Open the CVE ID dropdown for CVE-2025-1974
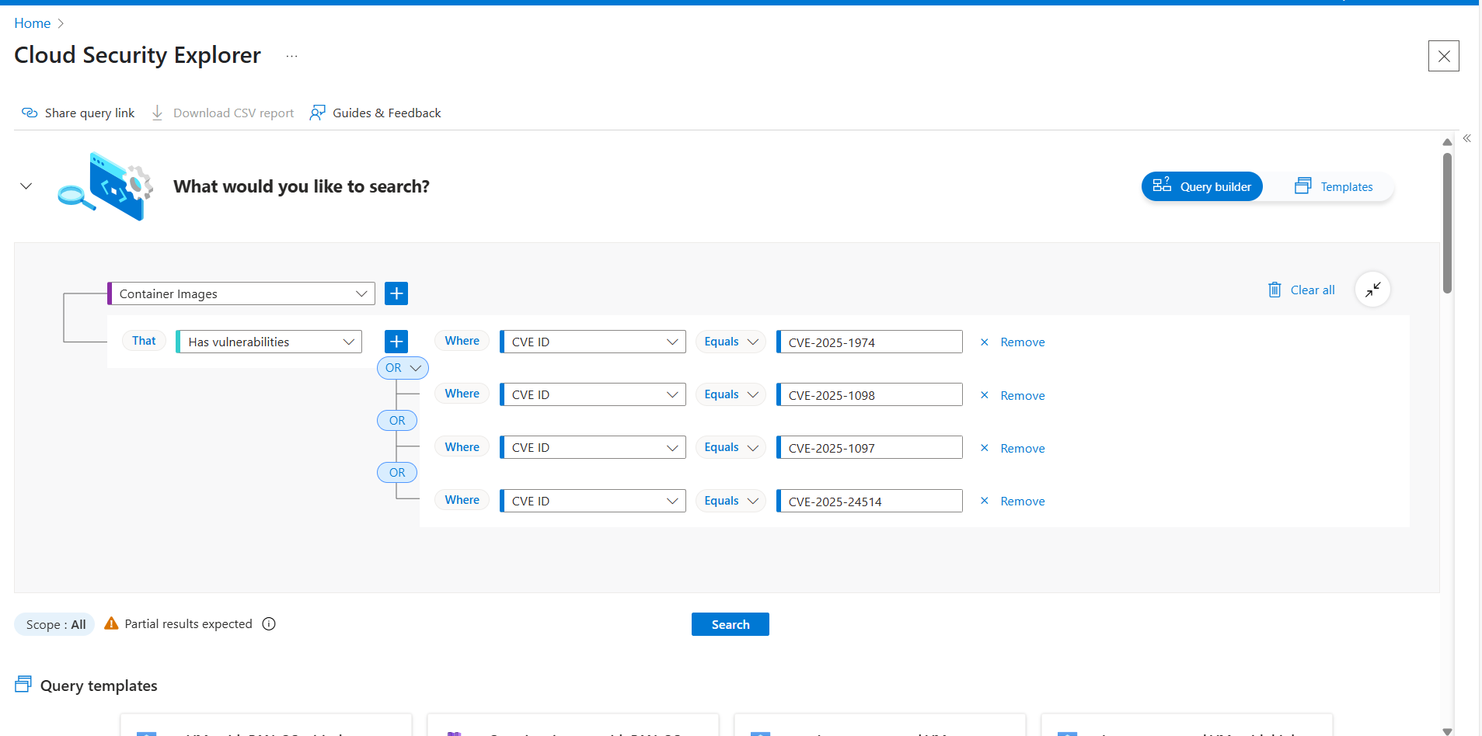 592,342
